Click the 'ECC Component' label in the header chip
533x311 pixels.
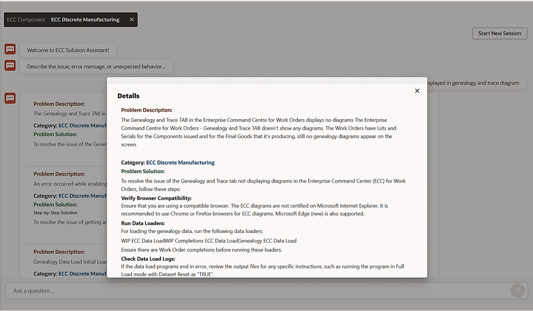[26, 19]
